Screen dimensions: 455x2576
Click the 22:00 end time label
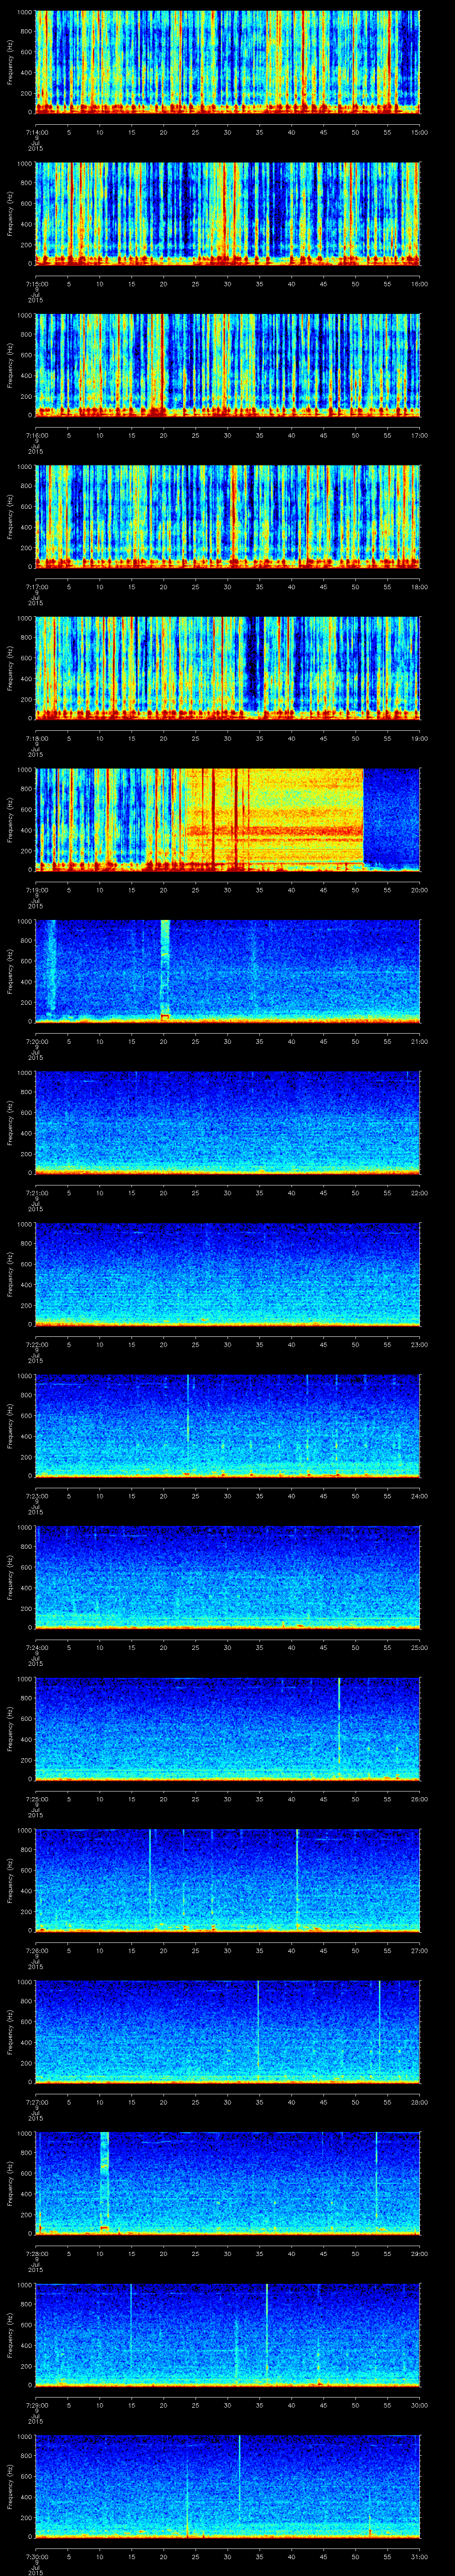tap(419, 1193)
